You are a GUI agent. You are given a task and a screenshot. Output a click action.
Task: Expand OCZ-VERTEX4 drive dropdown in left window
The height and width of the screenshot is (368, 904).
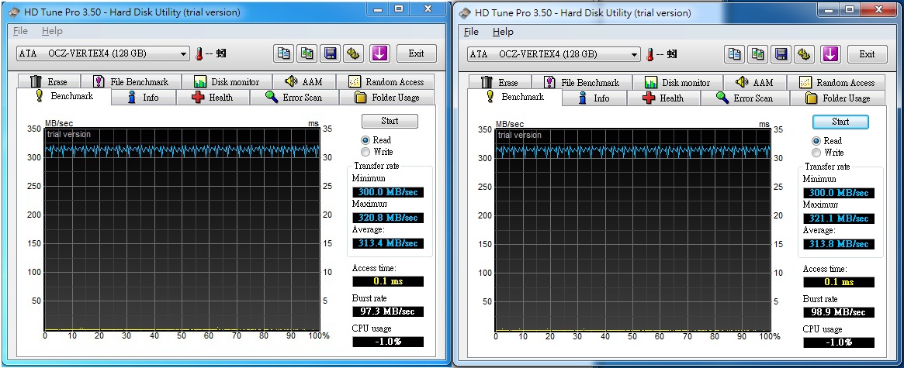[x=184, y=53]
